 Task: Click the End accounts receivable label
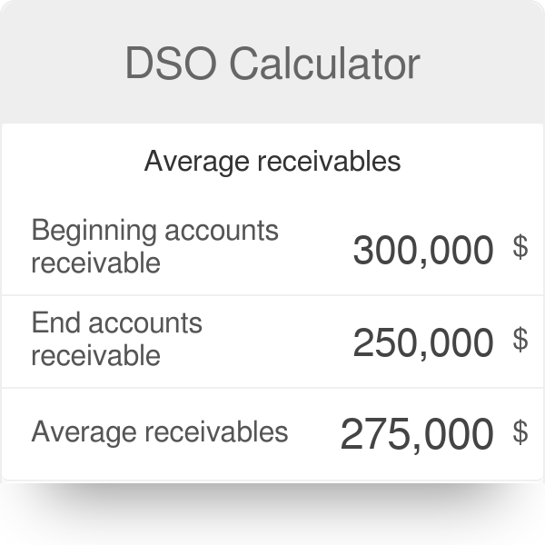click(x=116, y=339)
